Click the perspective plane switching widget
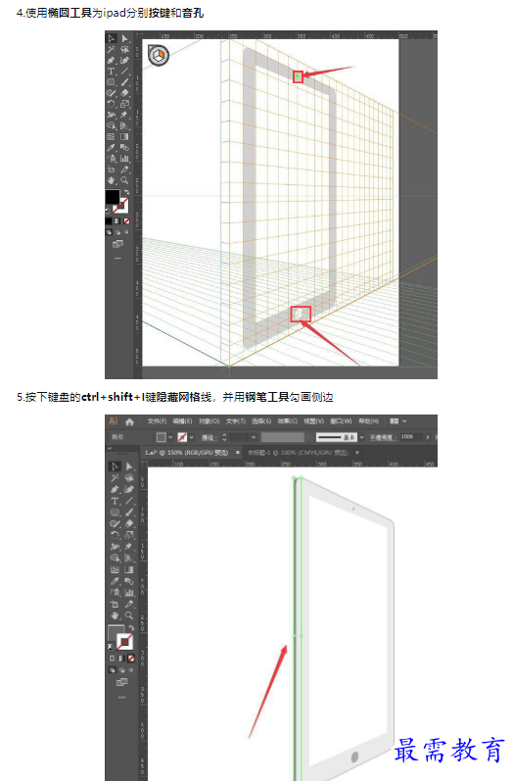The image size is (513, 781). (x=159, y=55)
